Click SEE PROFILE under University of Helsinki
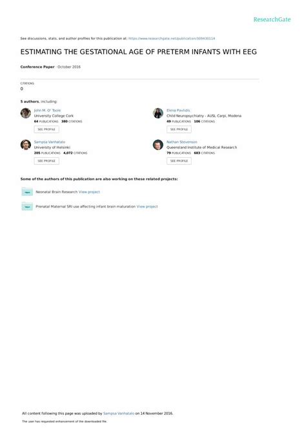Screen dimensions: 306x431 (x=46, y=161)
